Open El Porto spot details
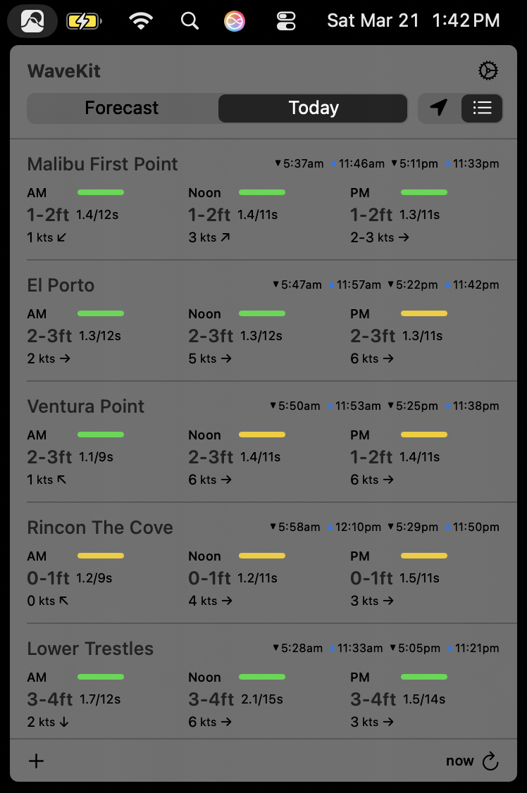The width and height of the screenshot is (527, 793). click(61, 285)
